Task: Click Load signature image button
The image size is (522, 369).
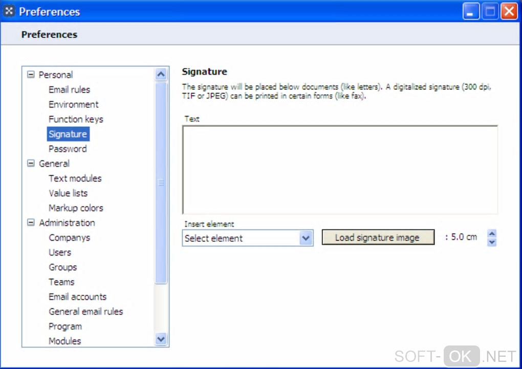Action: (378, 237)
